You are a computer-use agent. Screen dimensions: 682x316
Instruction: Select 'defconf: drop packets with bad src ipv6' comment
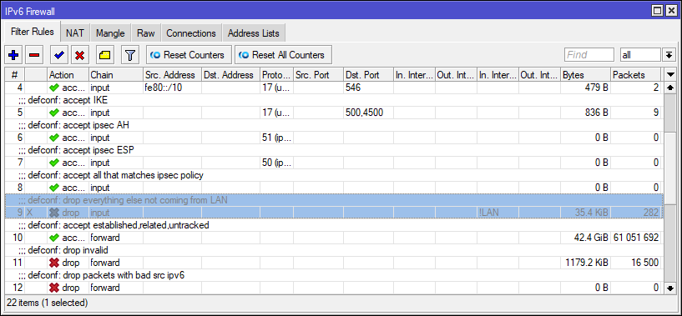point(334,275)
